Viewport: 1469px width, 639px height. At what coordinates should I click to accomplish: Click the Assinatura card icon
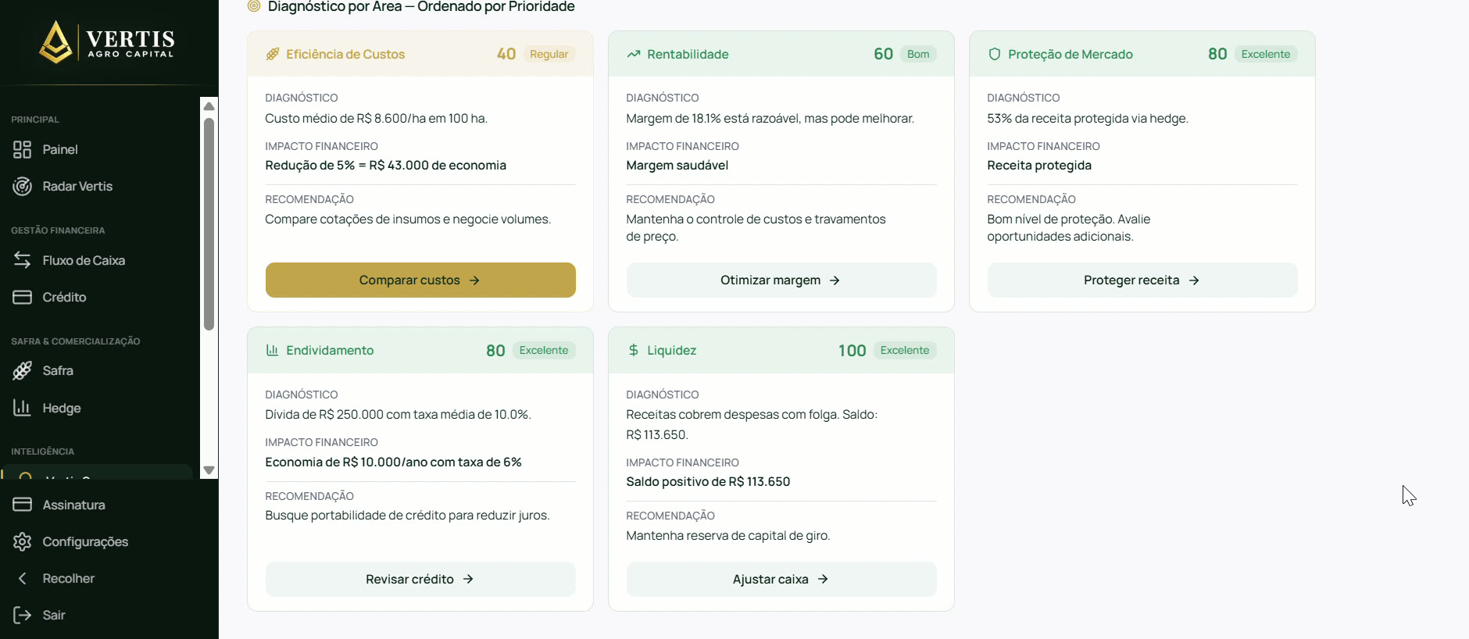(x=22, y=505)
